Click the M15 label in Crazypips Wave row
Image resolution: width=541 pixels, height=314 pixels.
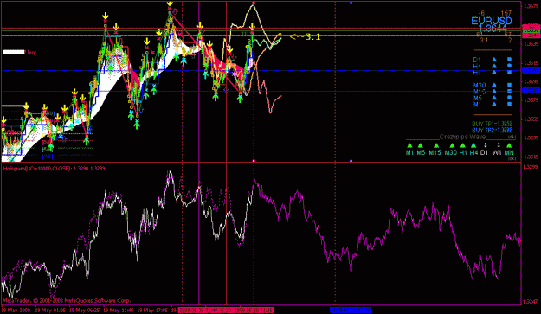tap(435, 153)
